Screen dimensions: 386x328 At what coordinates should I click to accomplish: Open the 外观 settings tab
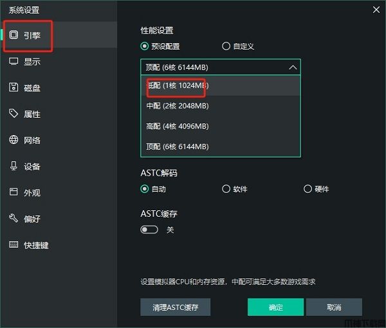(32, 192)
